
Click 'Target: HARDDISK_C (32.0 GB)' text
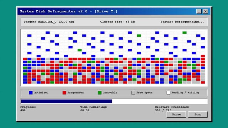pyautogui.click(x=49, y=22)
